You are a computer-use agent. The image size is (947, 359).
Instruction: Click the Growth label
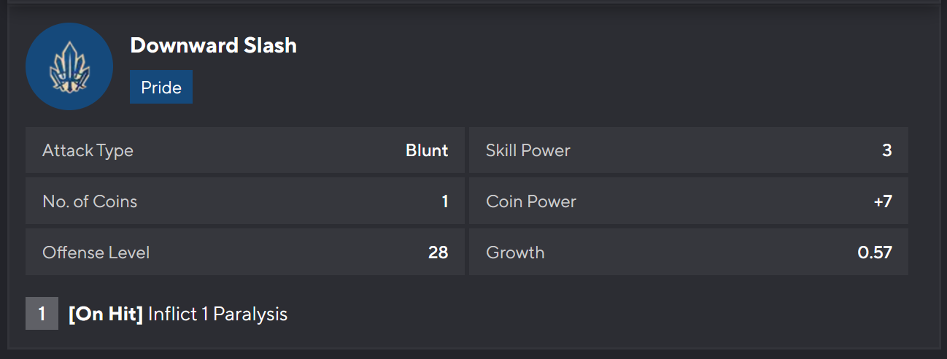(515, 252)
